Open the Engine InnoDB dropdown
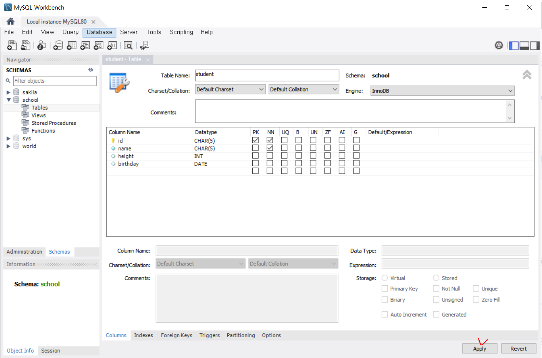The height and width of the screenshot is (358, 542). tap(442, 91)
